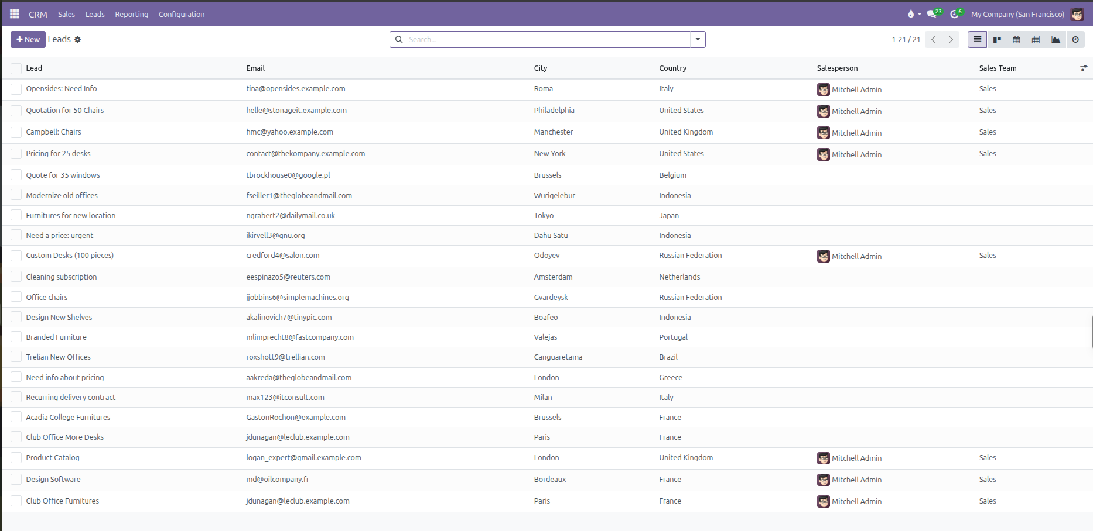This screenshot has width=1093, height=531.
Task: Click the CRM app title
Action: pos(38,14)
